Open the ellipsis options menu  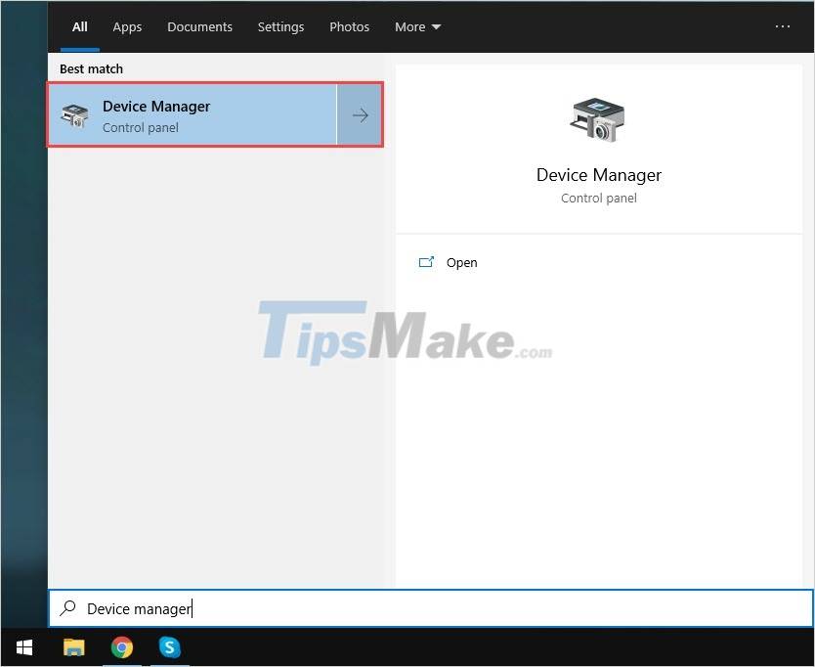point(781,26)
